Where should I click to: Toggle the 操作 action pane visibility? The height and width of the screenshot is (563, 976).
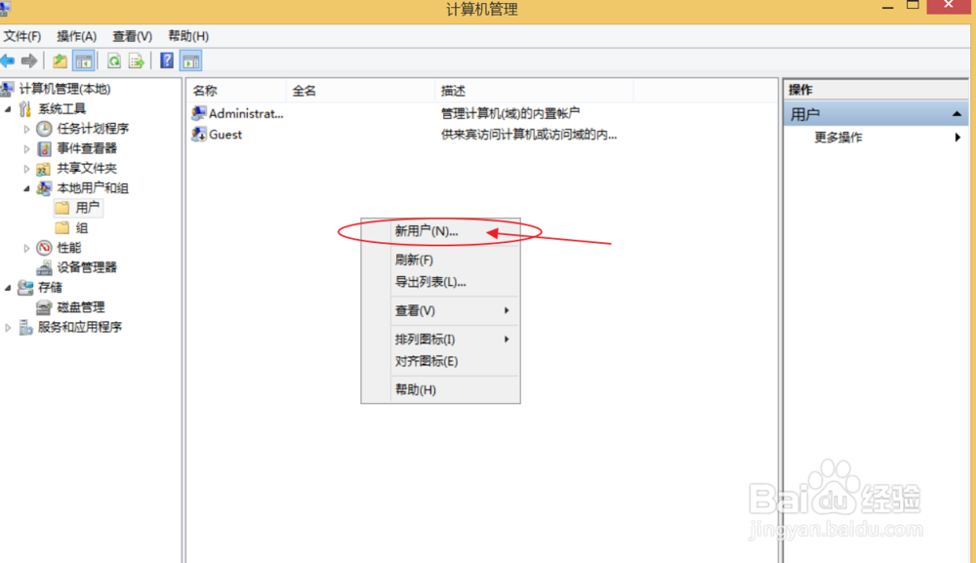(191, 60)
